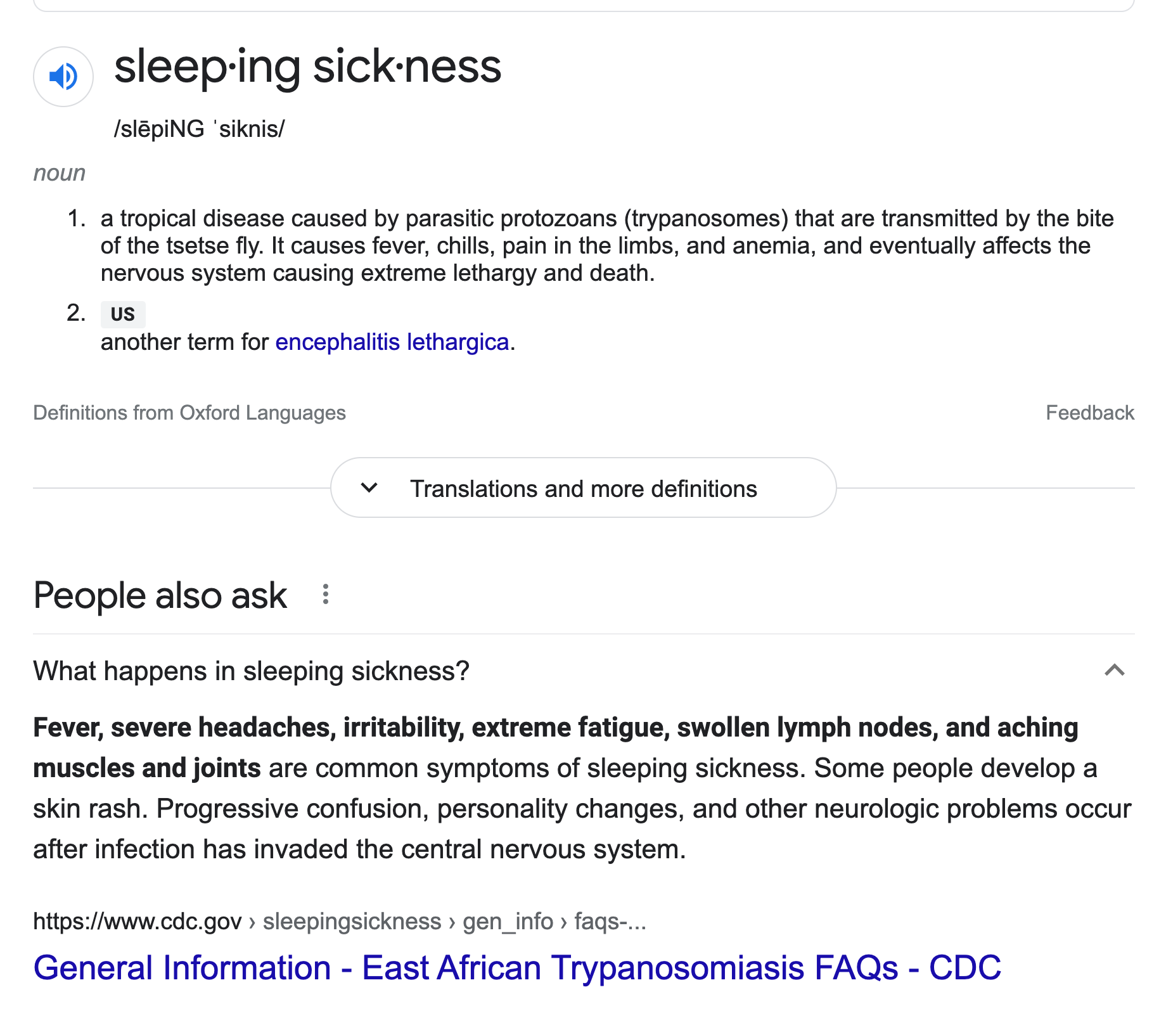1166x1018 pixels.
Task: Open the encephalitis lethargica link
Action: [392, 342]
